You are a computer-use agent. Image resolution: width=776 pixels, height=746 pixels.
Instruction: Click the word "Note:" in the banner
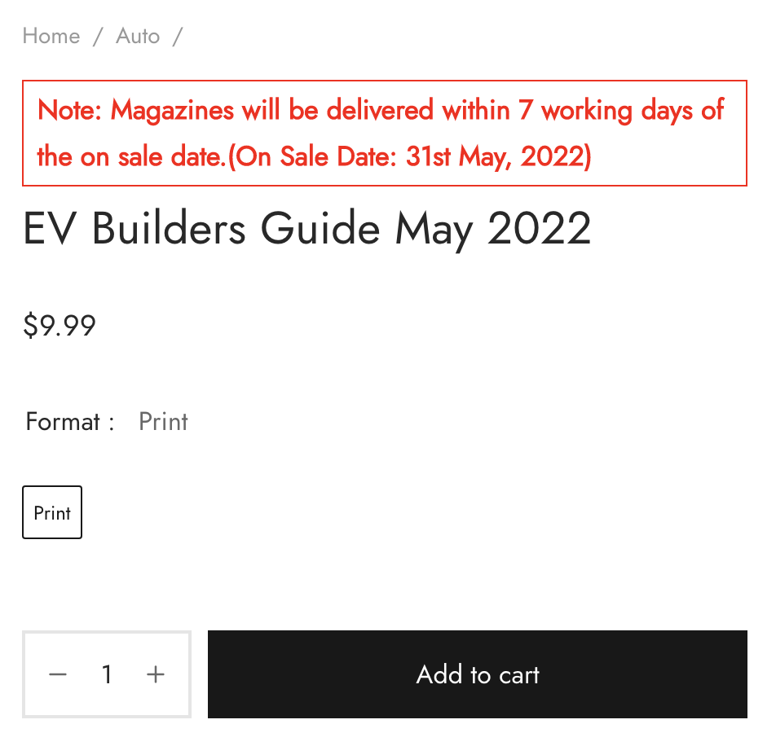pyautogui.click(x=70, y=110)
